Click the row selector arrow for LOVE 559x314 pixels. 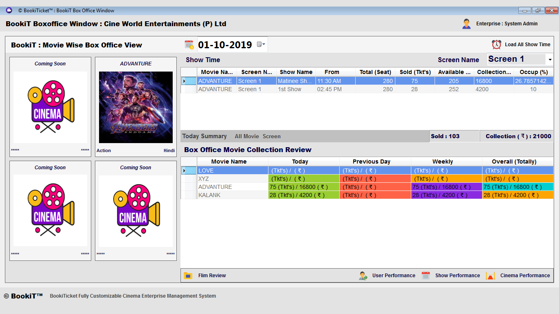(184, 170)
